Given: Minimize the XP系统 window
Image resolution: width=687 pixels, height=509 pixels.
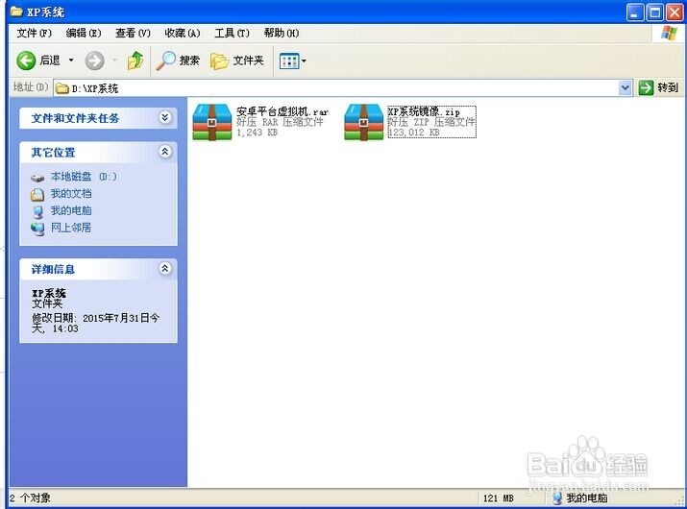Looking at the screenshot, I should pos(635,12).
